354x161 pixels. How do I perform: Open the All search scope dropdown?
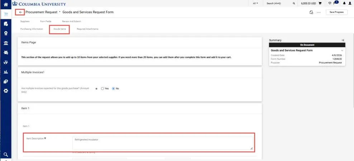point(255,3)
